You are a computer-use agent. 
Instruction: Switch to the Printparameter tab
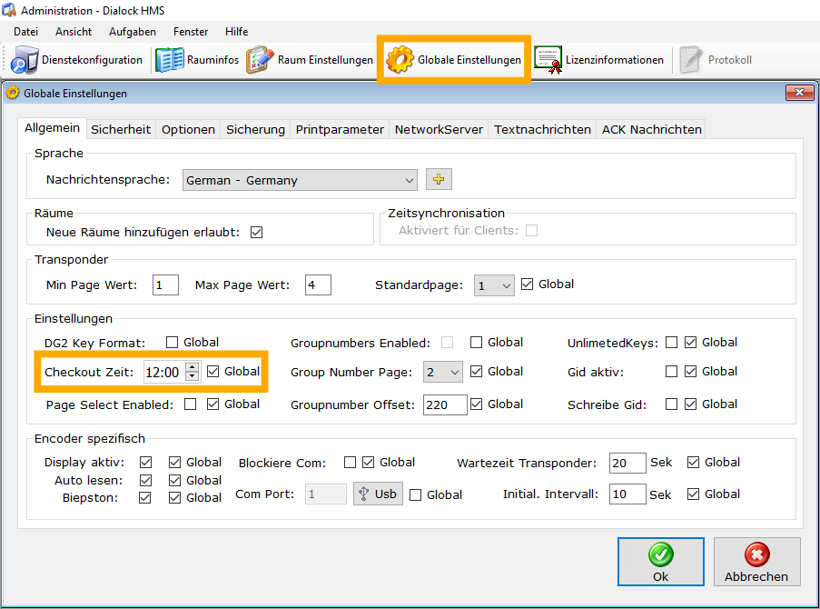click(340, 129)
